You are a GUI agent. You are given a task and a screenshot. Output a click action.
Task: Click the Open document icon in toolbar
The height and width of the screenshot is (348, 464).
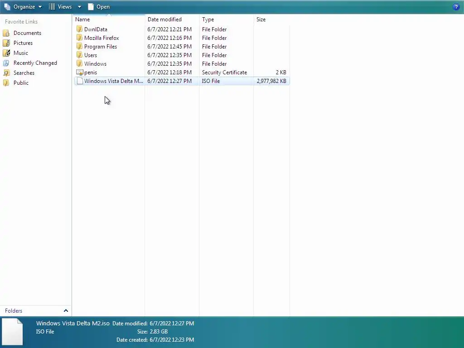(91, 6)
